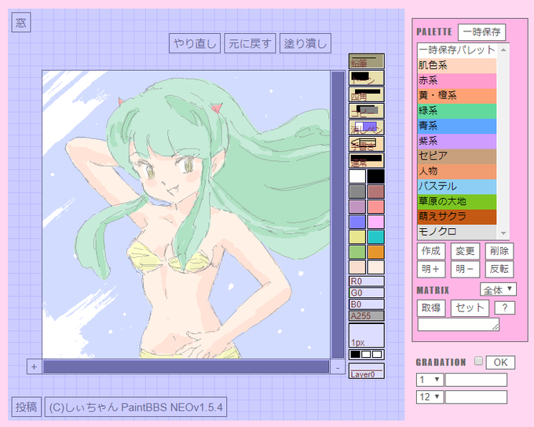Select the コピー copy tool
Image resolution: width=534 pixels, height=427 pixels.
[367, 111]
